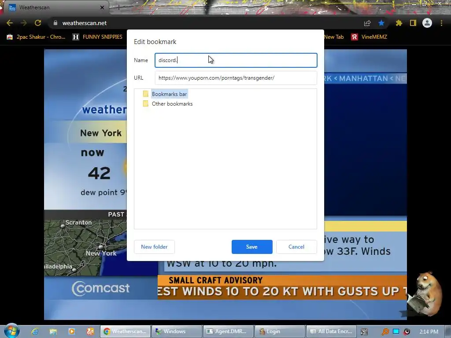Open the VineMEMZ bookmark
The height and width of the screenshot is (338, 451).
(x=369, y=37)
